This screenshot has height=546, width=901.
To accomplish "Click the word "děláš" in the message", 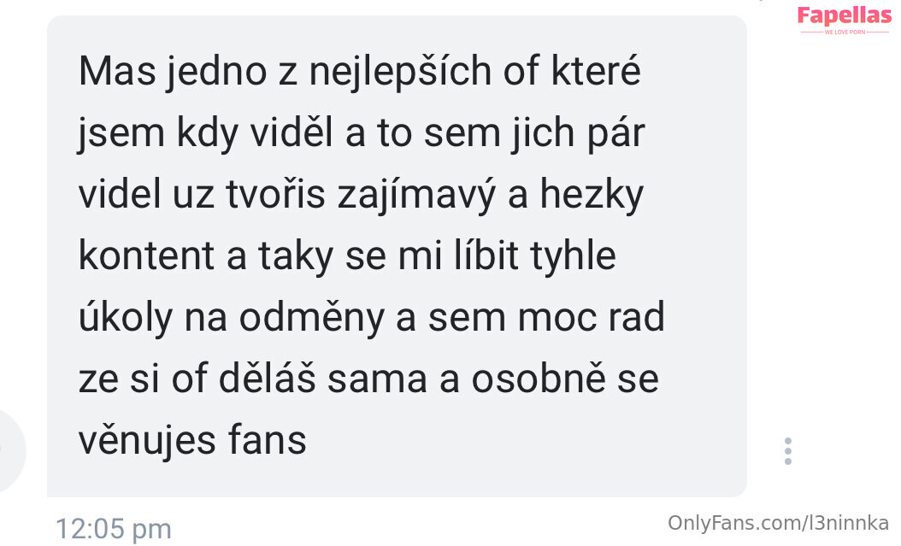I will coord(268,379).
